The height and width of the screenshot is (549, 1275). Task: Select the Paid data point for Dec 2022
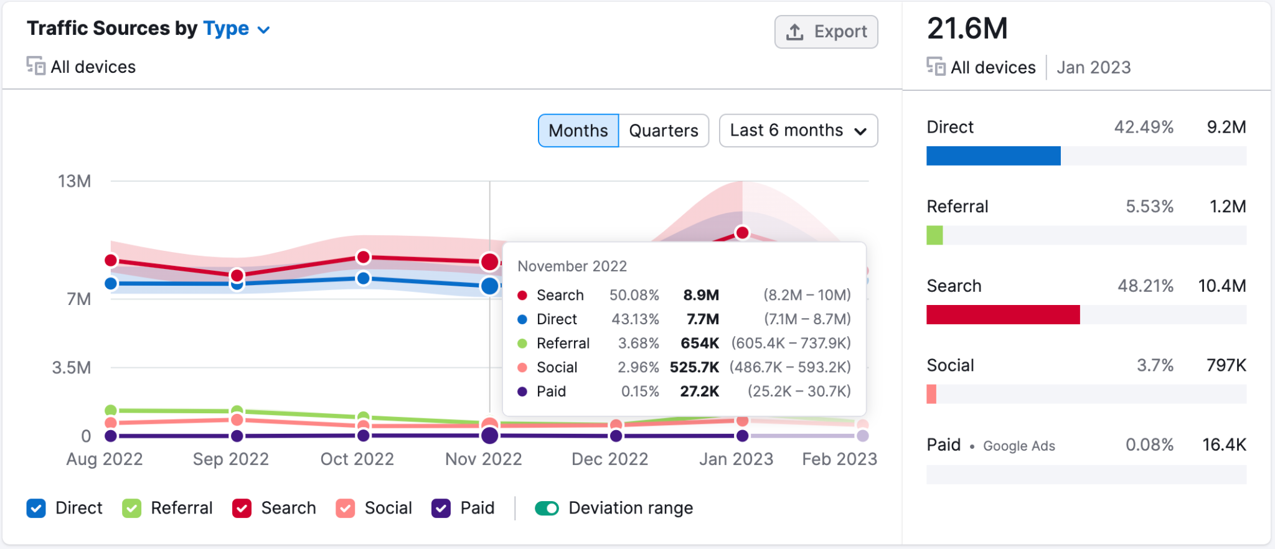coord(616,436)
